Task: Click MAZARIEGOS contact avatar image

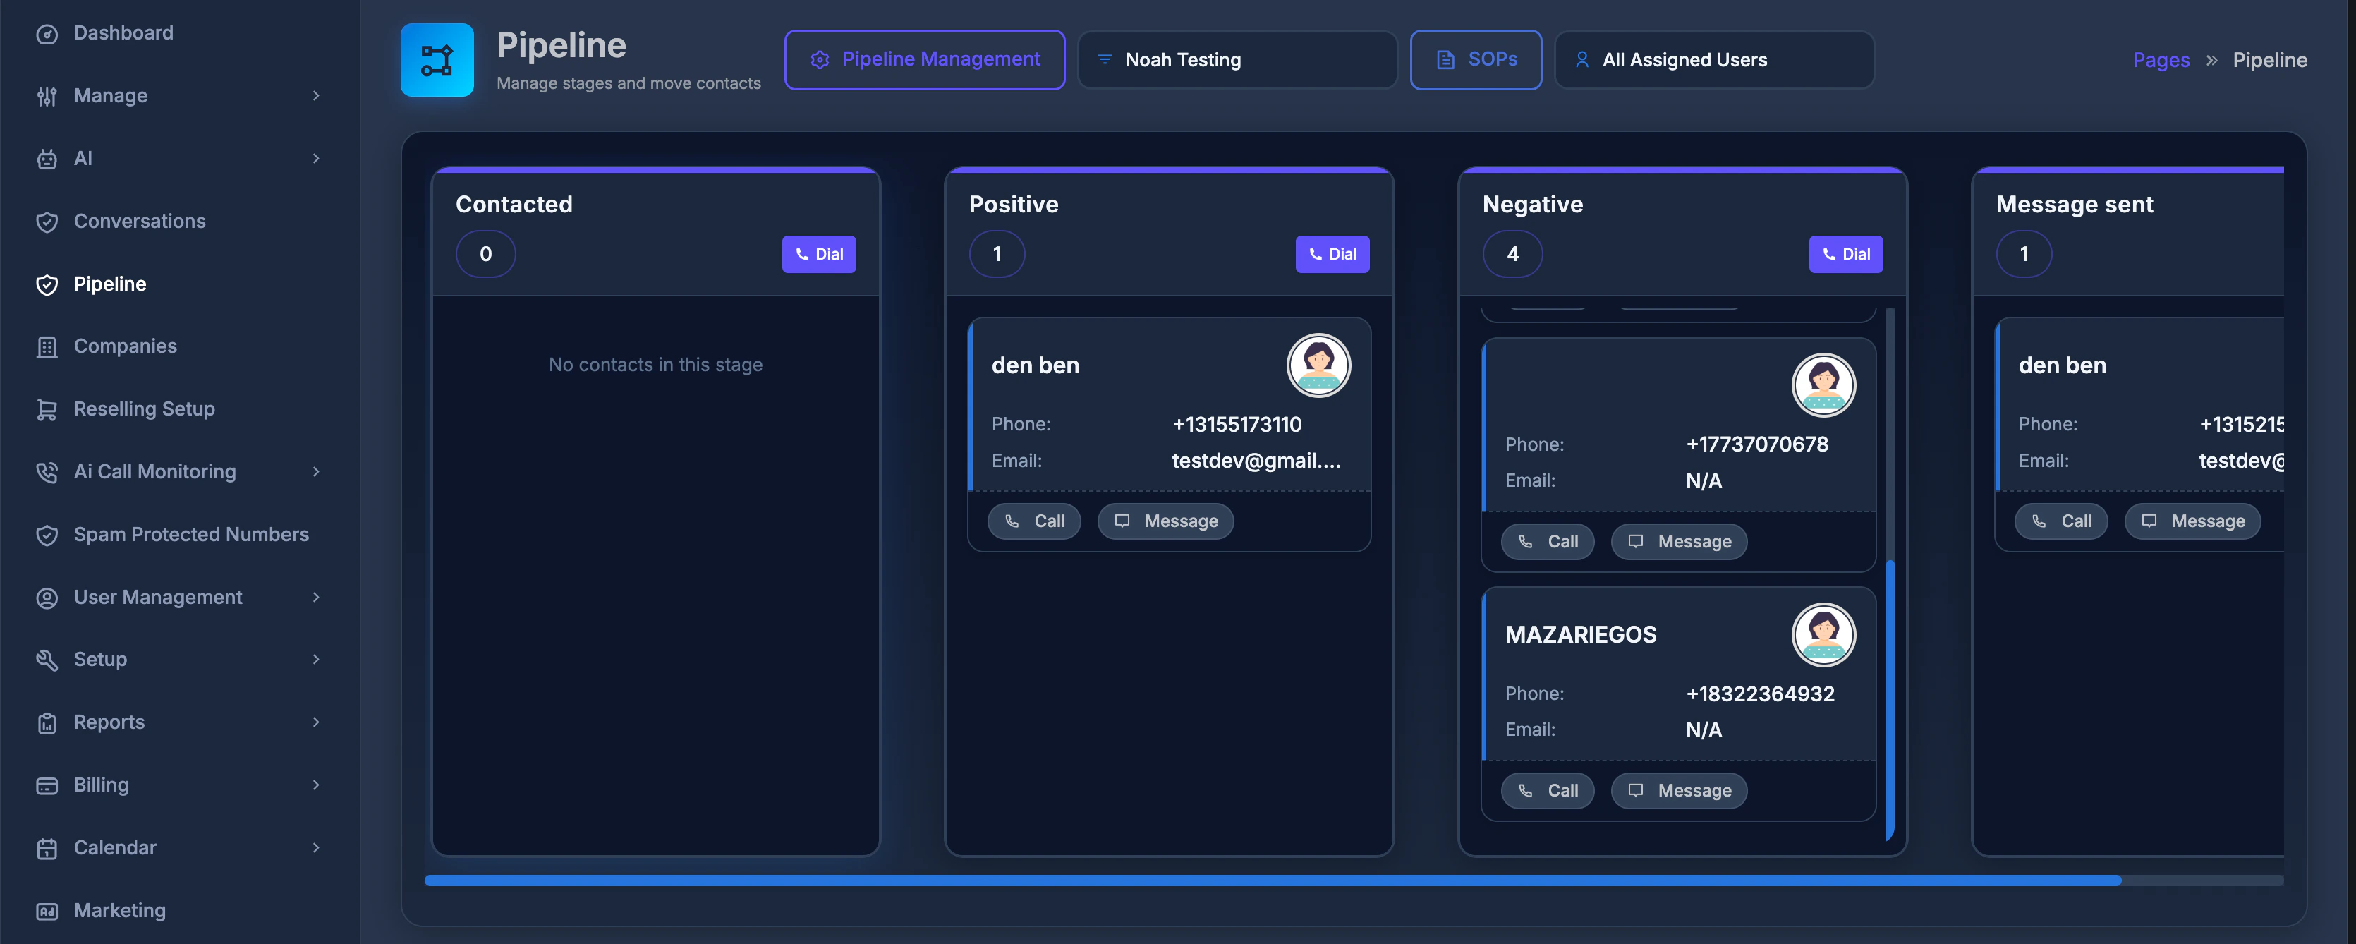Action: 1823,635
